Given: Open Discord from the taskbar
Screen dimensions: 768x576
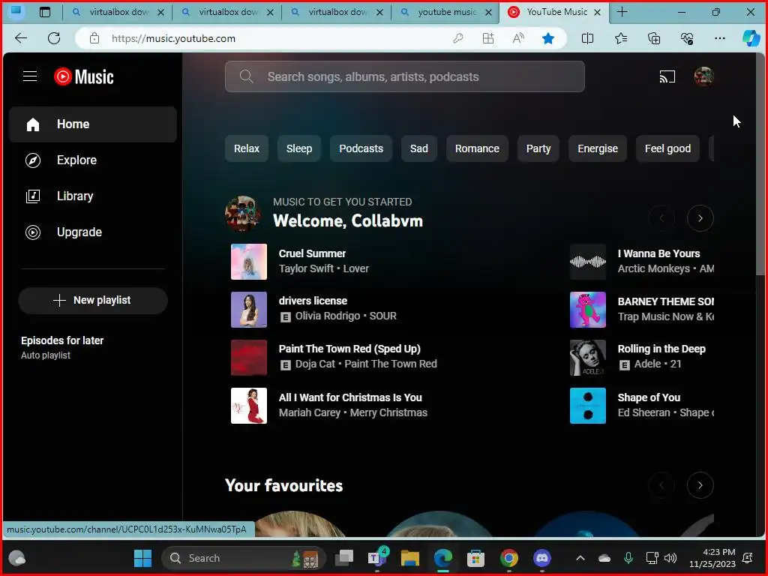Looking at the screenshot, I should click(x=541, y=558).
